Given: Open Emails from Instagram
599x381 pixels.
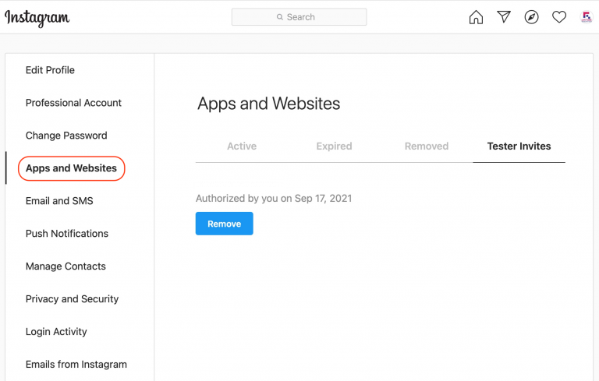Looking at the screenshot, I should [76, 365].
